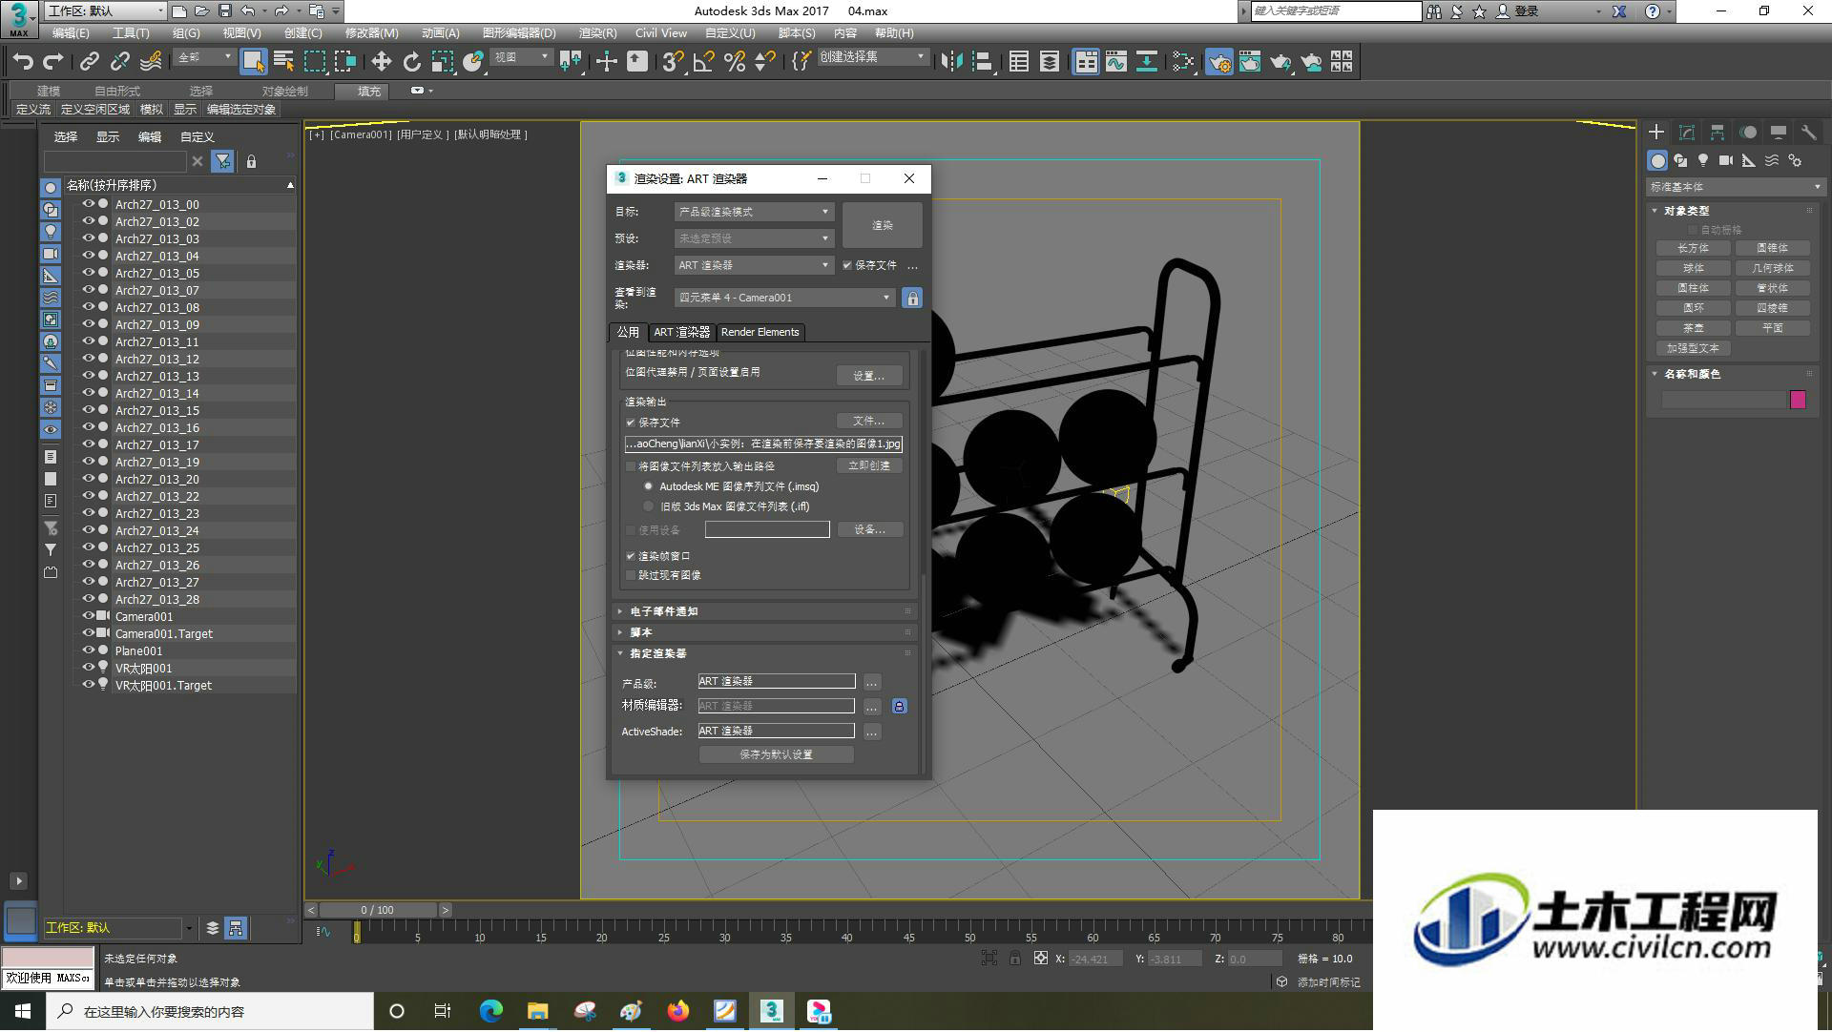
Task: Open Firefox from the taskbar
Action: pyautogui.click(x=678, y=1012)
